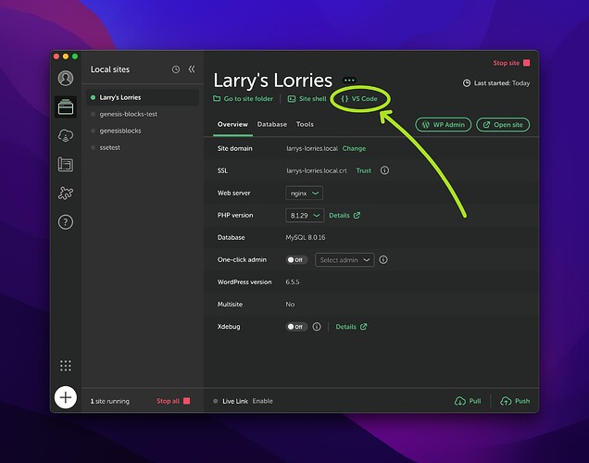The width and height of the screenshot is (589, 463).
Task: Click the red square beside Stop all
Action: point(187,401)
